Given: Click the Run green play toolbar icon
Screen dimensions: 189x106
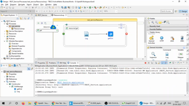Looking at the screenshot, I should pyautogui.click(x=90, y=7).
